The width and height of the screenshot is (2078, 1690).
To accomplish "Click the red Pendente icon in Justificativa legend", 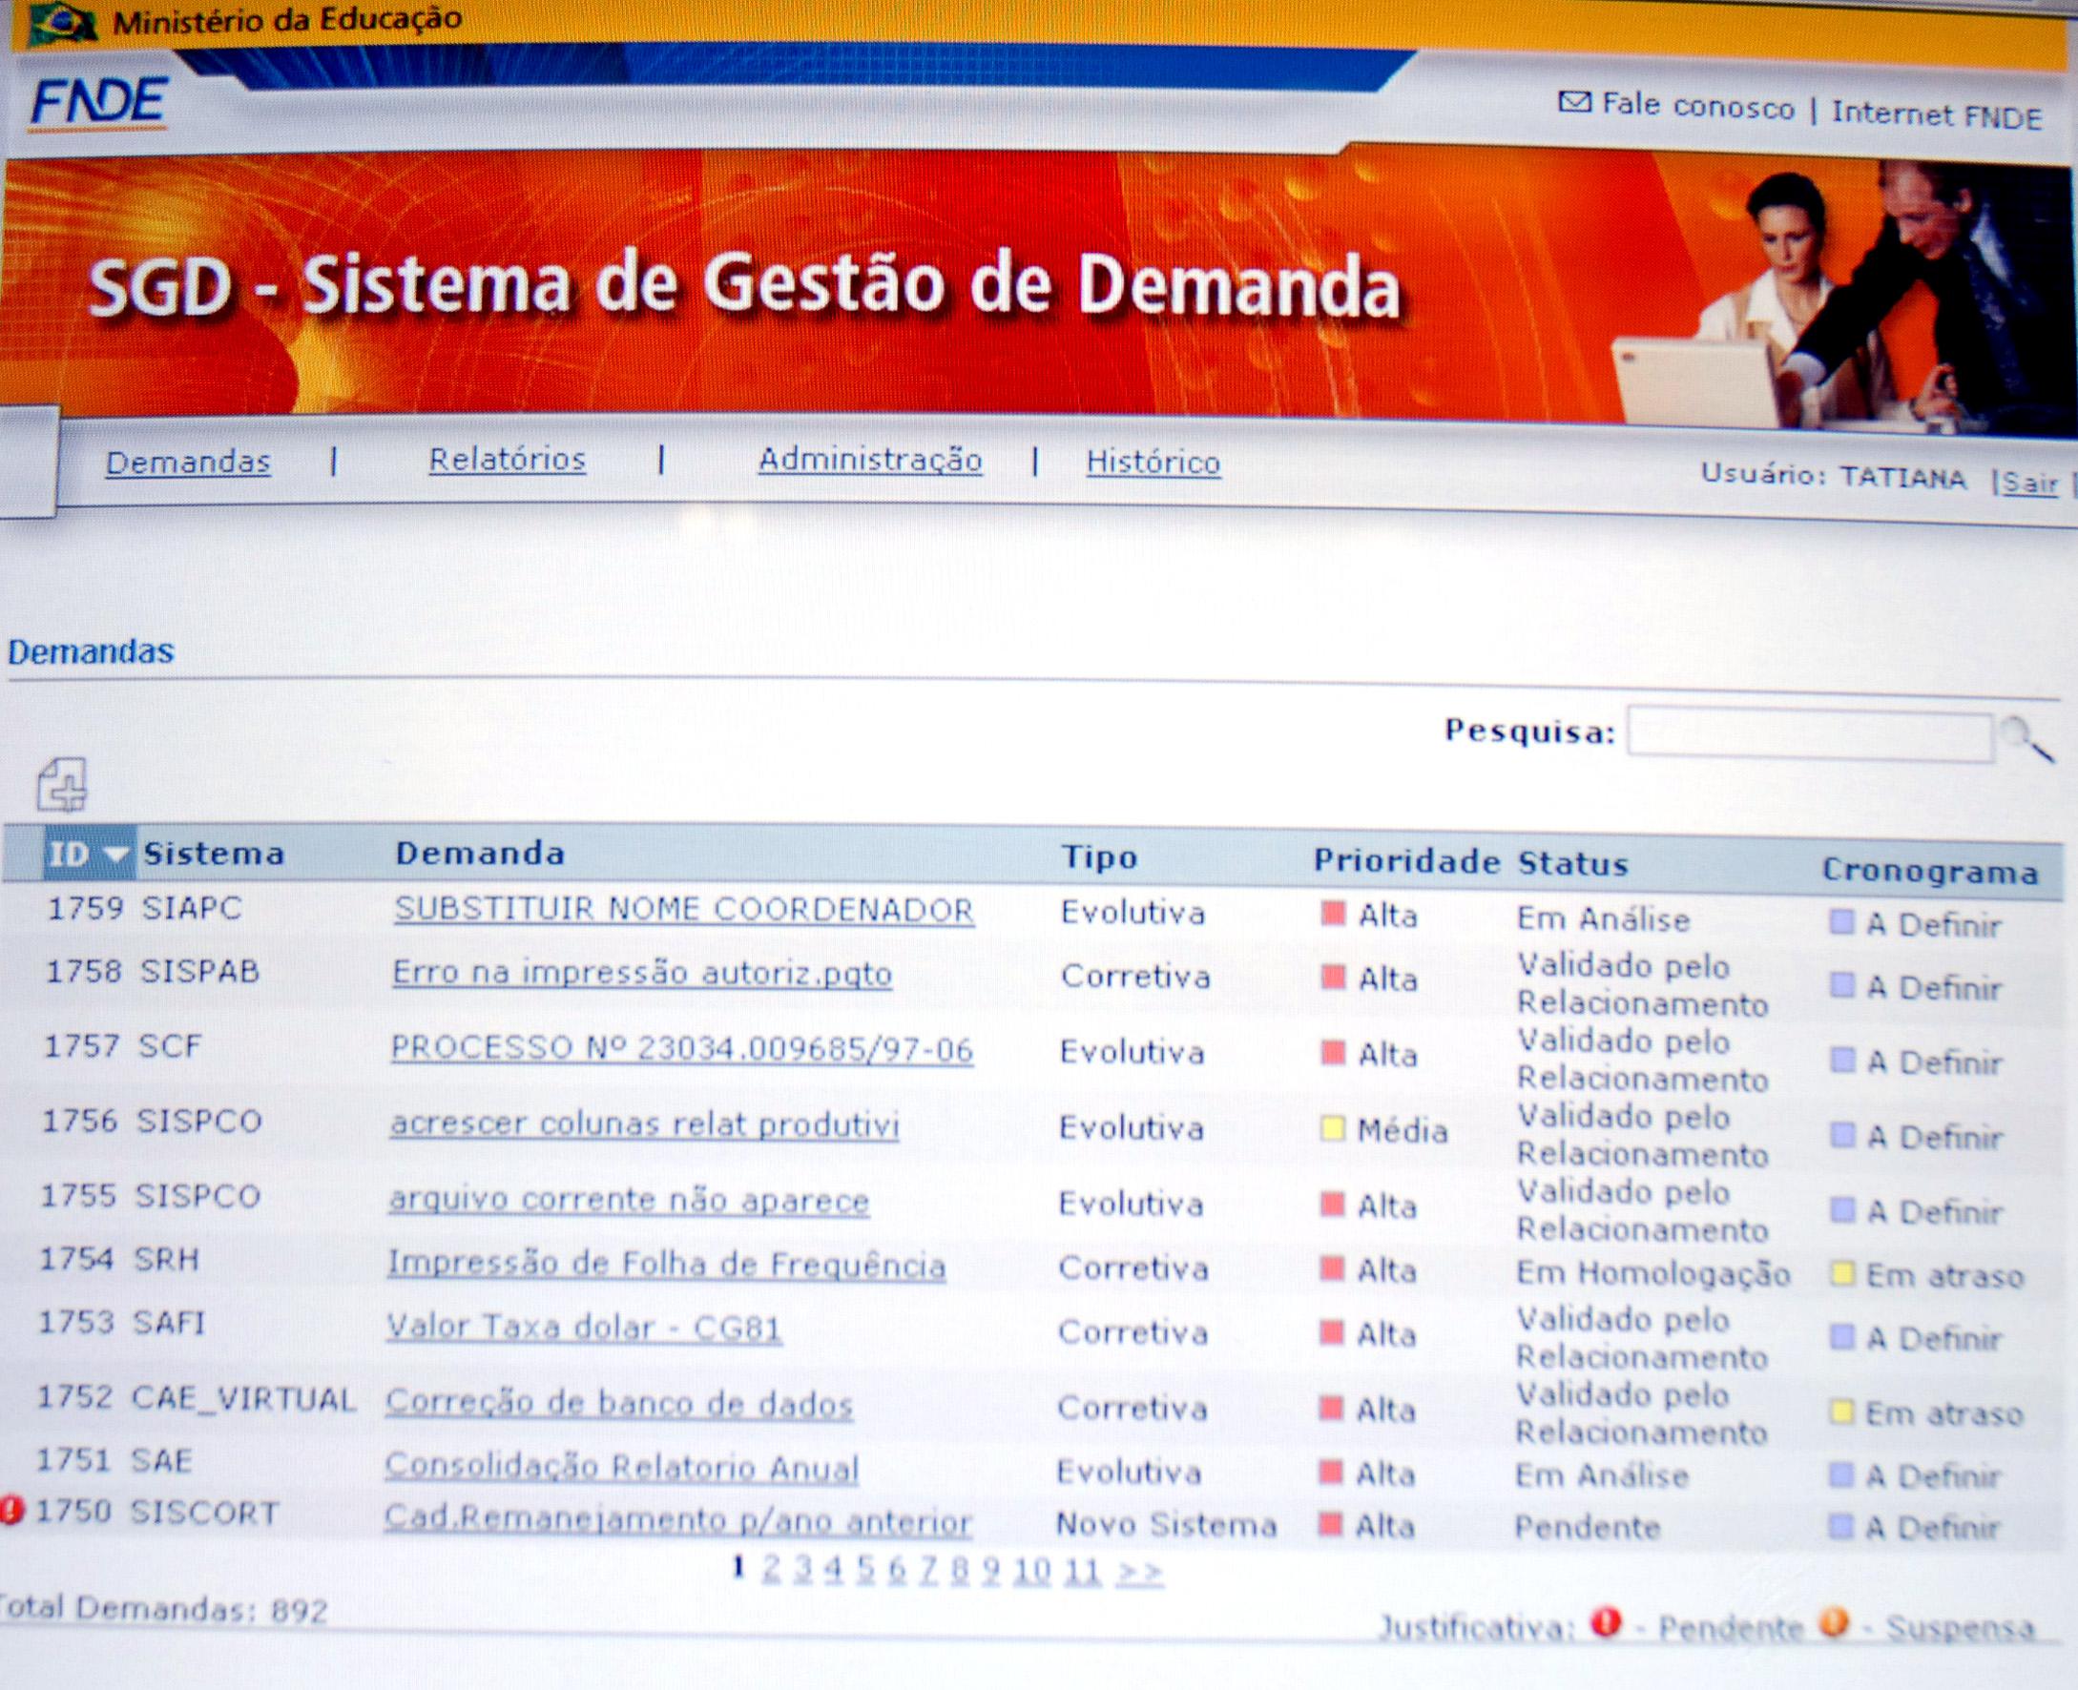I will [x=1606, y=1622].
